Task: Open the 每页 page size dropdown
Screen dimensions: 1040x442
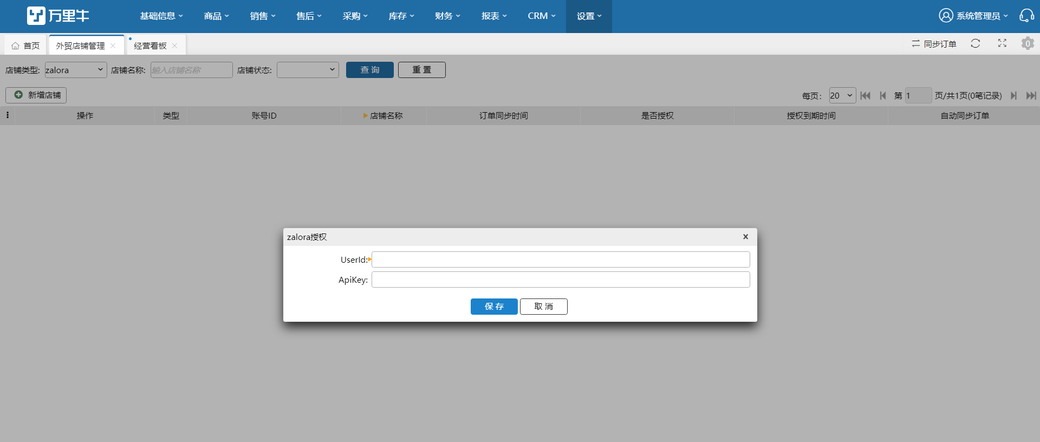Action: pyautogui.click(x=842, y=95)
